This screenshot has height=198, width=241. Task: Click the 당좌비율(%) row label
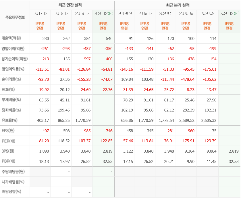(x=11, y=110)
